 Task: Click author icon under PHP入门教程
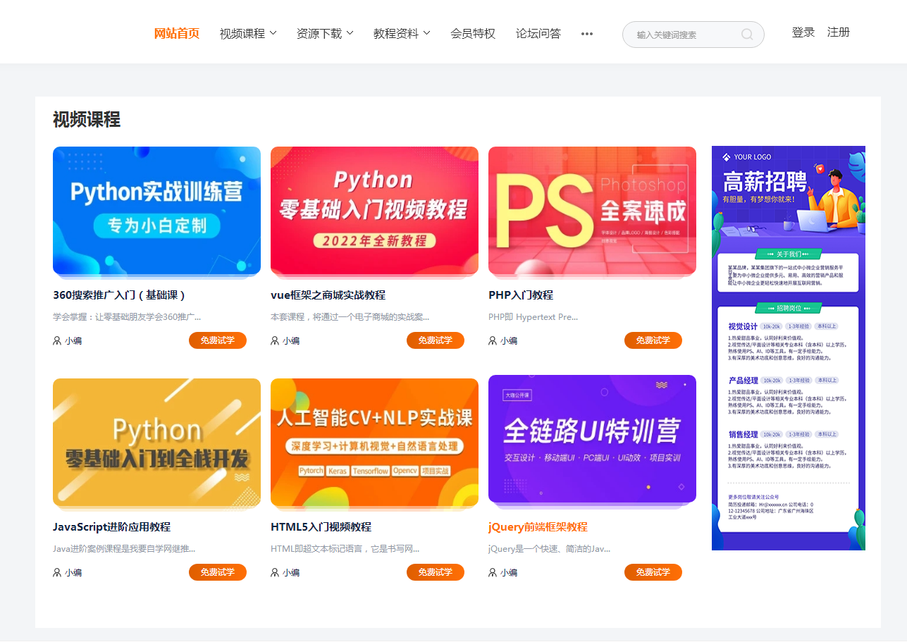493,340
